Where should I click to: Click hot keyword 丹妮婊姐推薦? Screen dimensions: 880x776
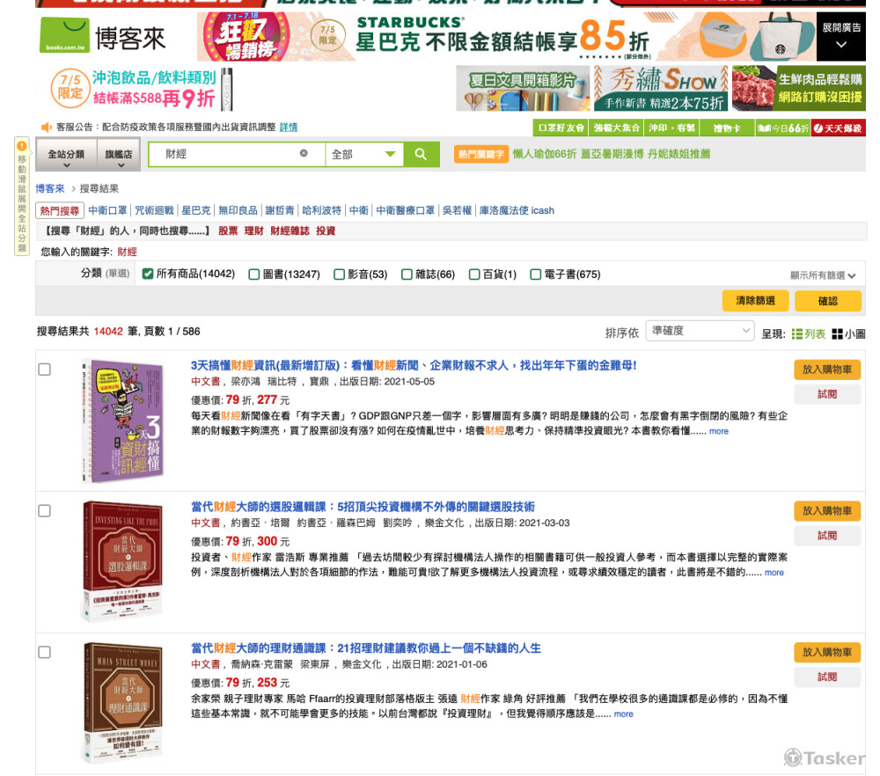click(x=679, y=154)
